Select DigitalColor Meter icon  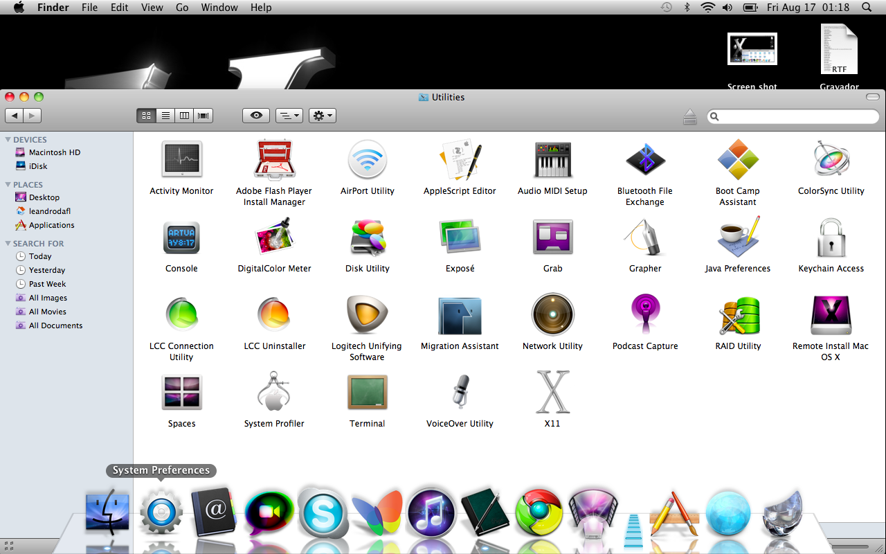tap(274, 238)
